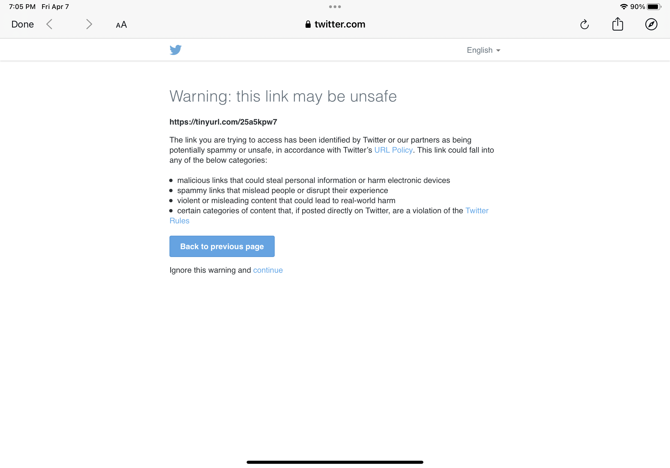The image size is (670, 468).
Task: Tap the 'Fri Apr 7' date in the status bar
Action: (x=55, y=7)
